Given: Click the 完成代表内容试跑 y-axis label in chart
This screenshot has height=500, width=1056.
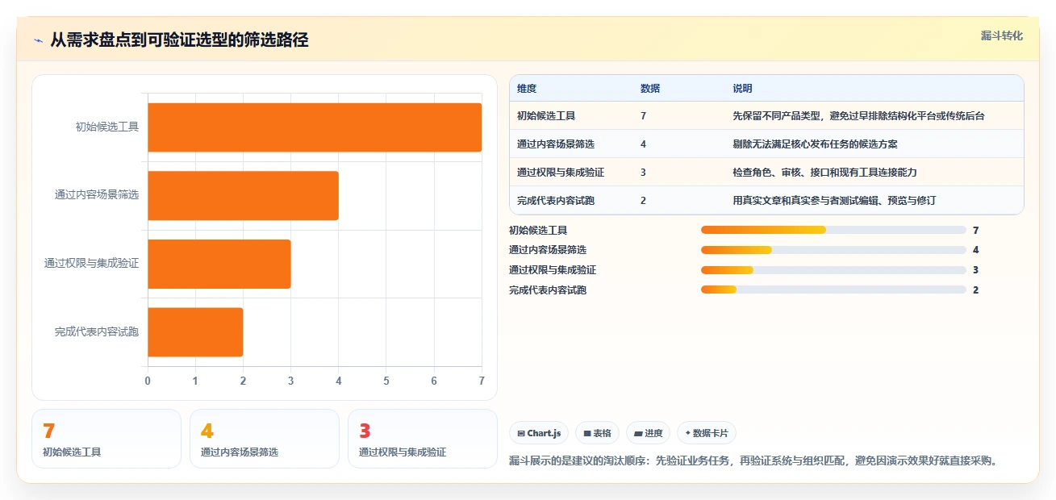Looking at the screenshot, I should tap(97, 331).
